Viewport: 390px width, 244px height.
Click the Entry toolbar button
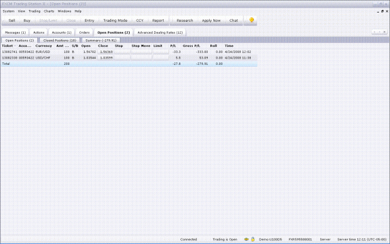tap(89, 21)
